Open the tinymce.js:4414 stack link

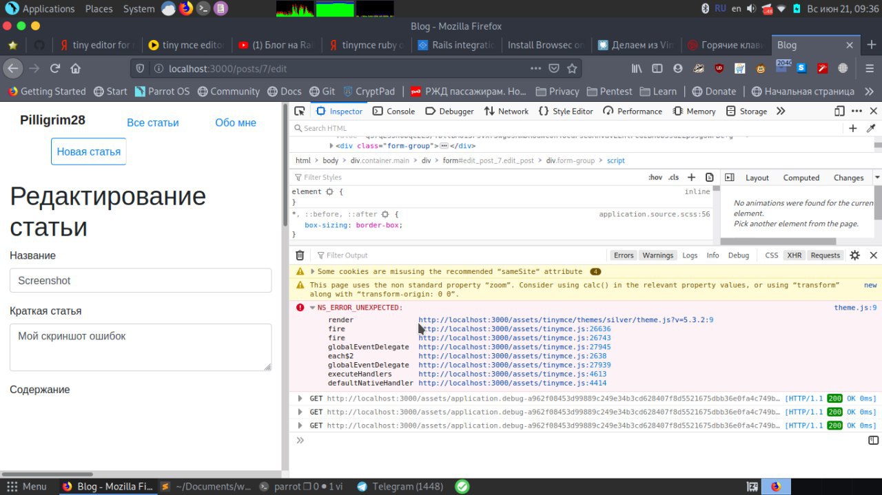tap(512, 383)
